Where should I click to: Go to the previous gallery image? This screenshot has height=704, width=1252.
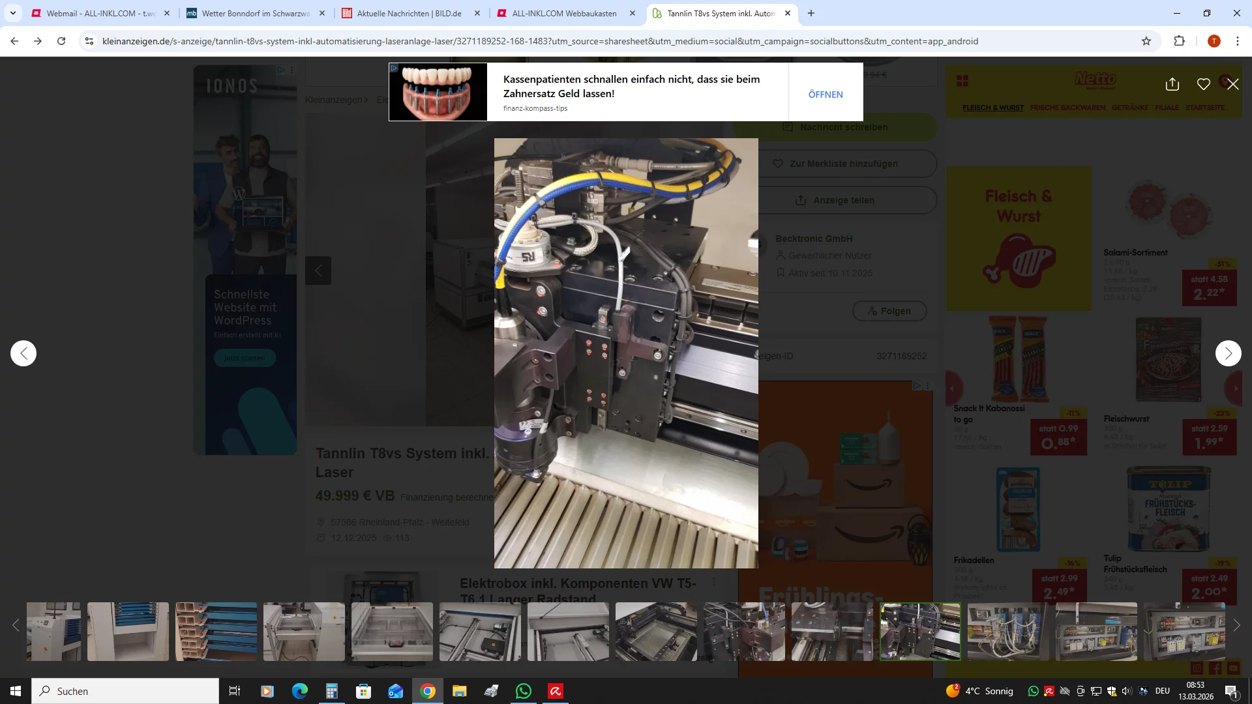[23, 353]
